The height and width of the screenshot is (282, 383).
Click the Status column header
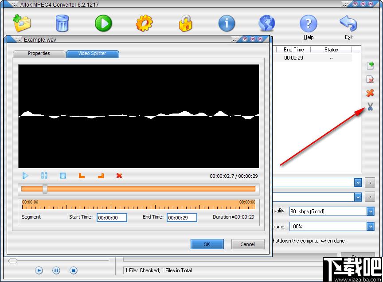331,50
